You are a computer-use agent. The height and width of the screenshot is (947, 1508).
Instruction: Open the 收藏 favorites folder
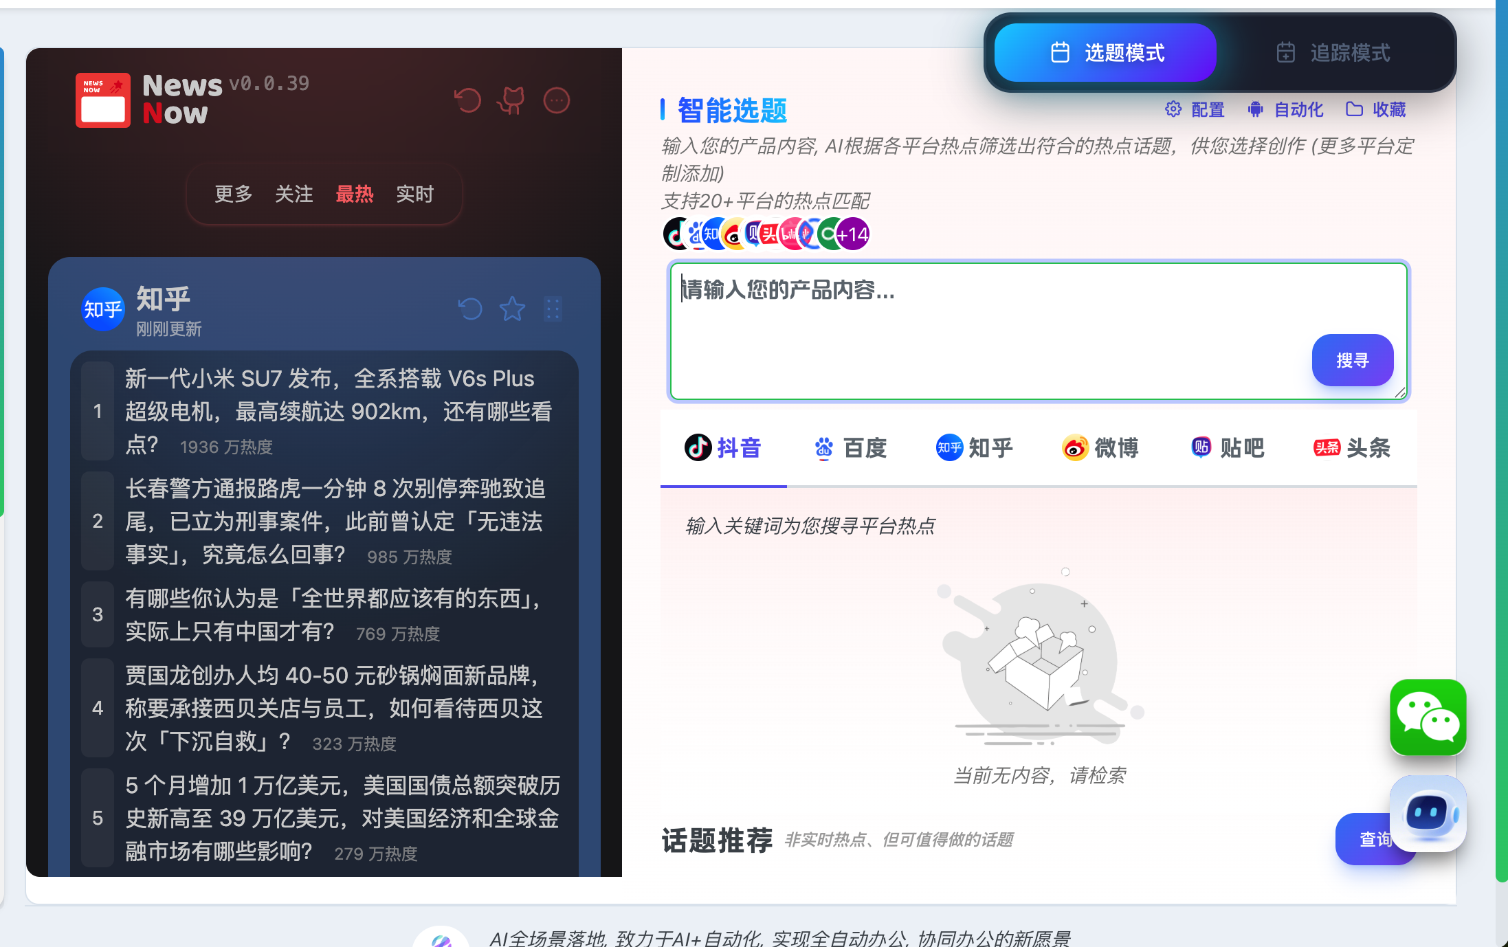(x=1375, y=110)
